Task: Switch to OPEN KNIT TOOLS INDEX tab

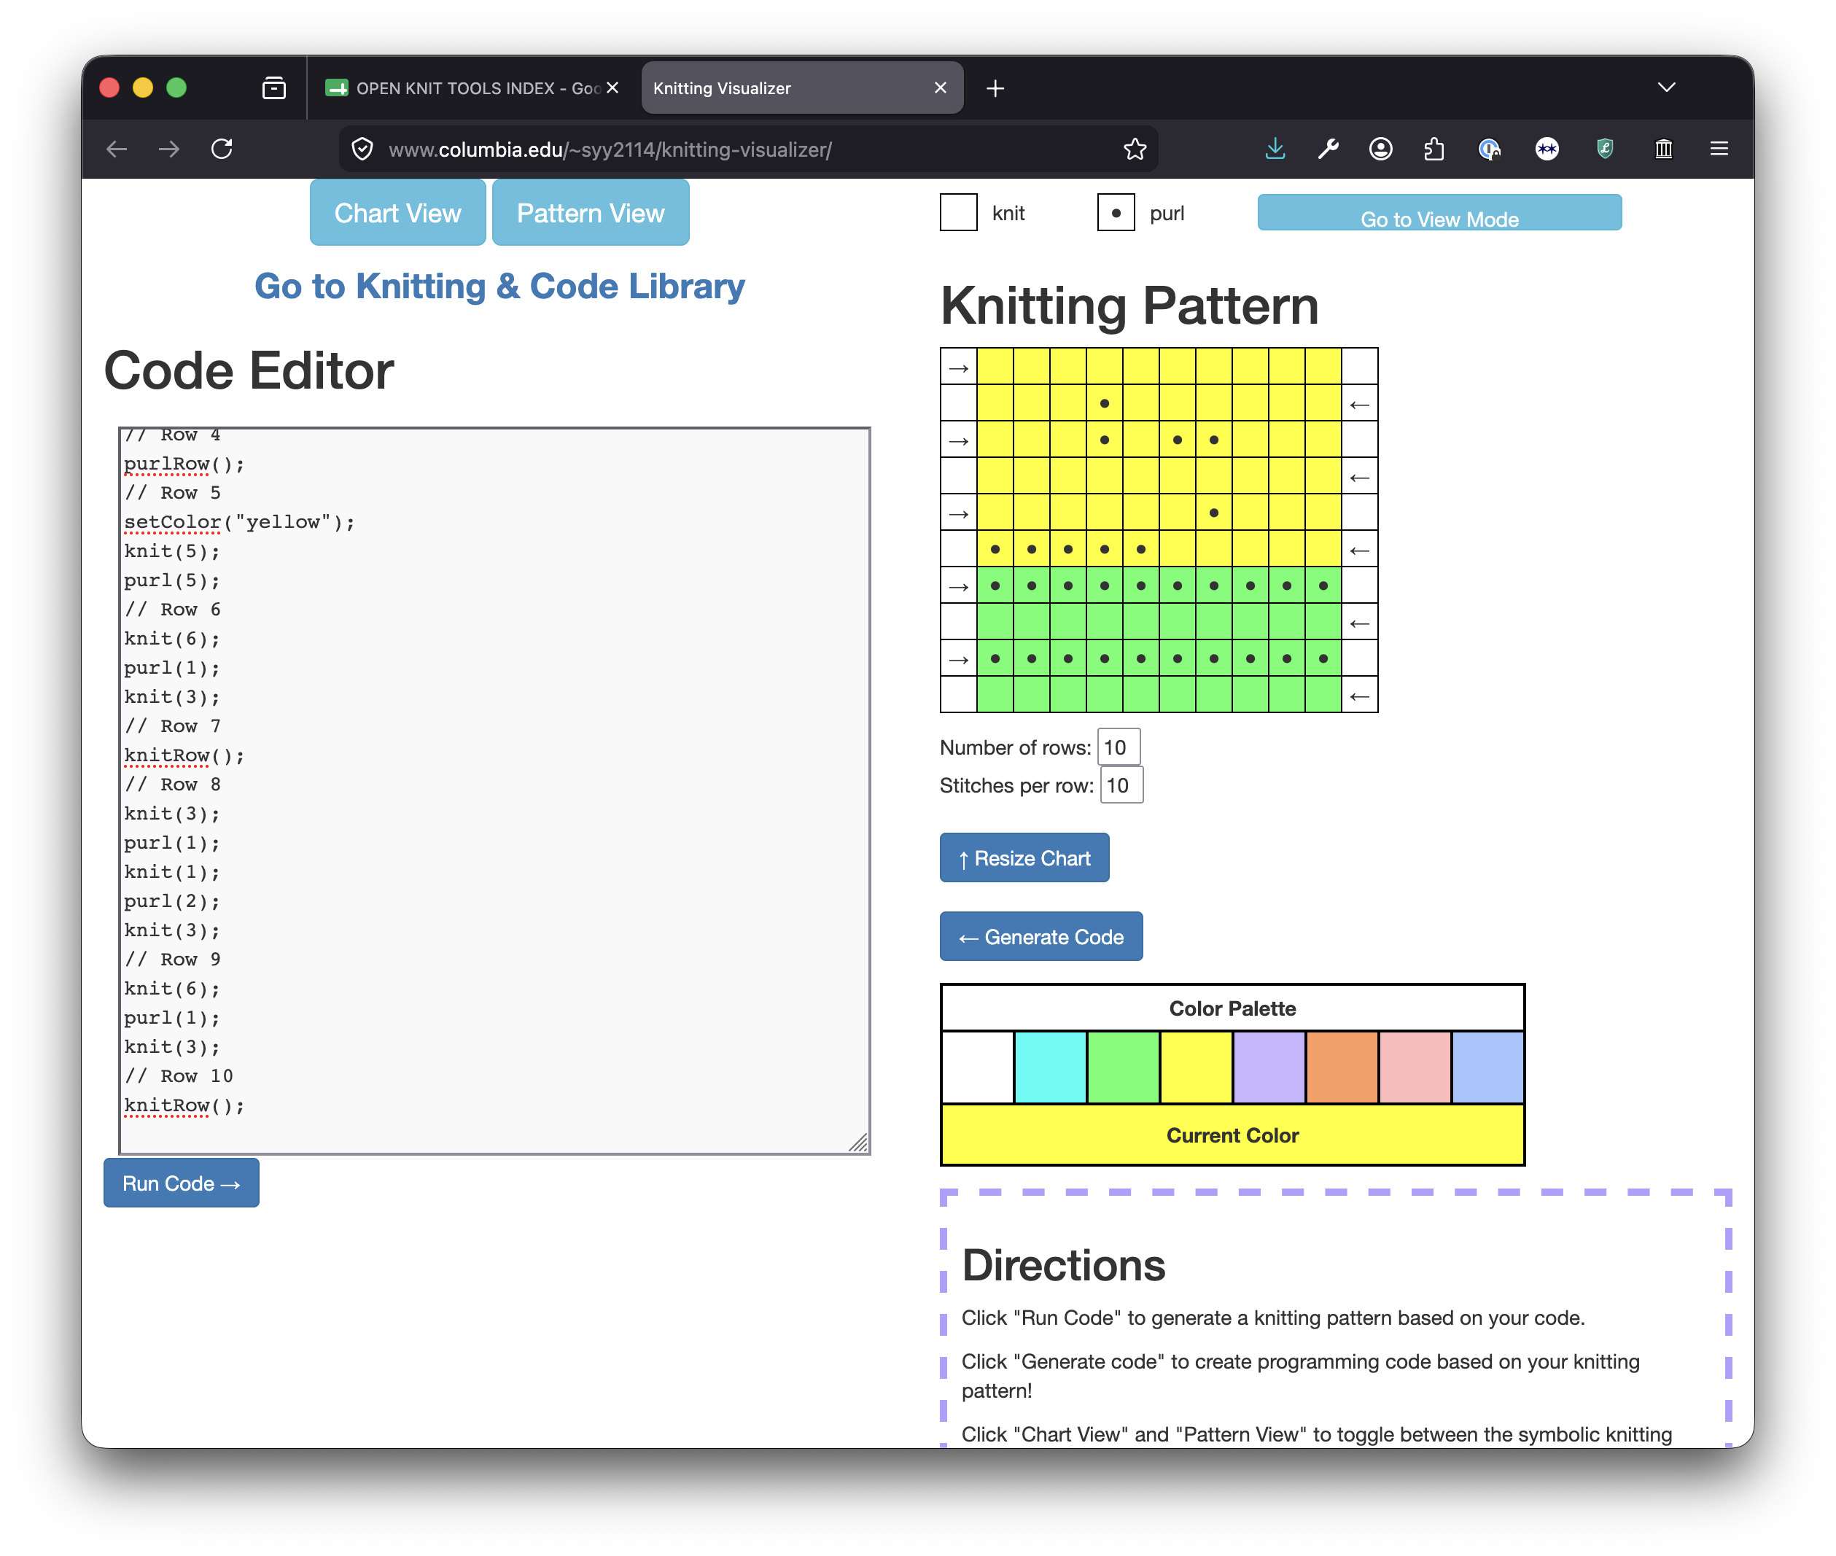Action: 472,87
